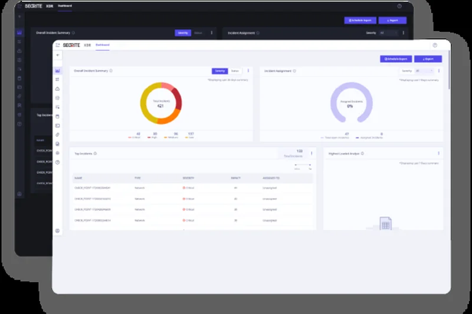Image resolution: width=472 pixels, height=314 pixels.
Task: Switch to the Severity view in the light window
Action: (219, 71)
